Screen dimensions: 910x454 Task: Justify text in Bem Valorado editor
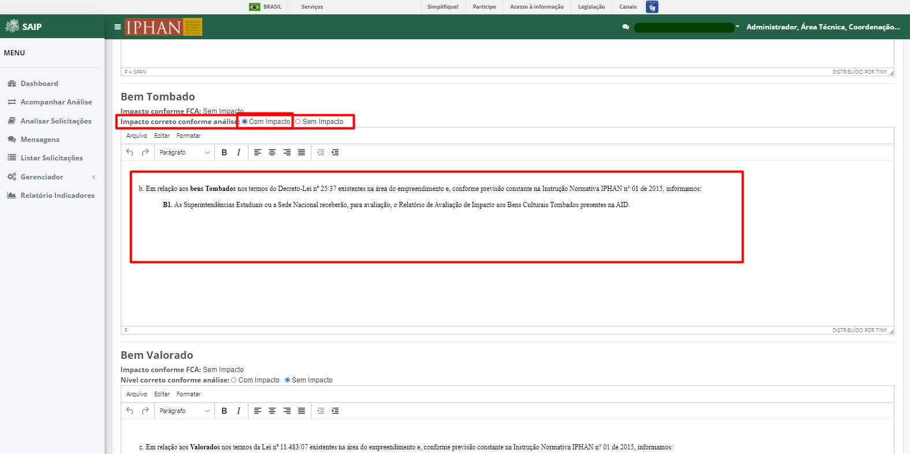pyautogui.click(x=302, y=411)
